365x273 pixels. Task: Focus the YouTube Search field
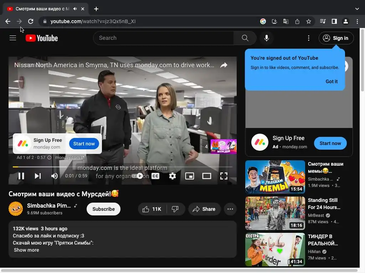tap(164, 38)
